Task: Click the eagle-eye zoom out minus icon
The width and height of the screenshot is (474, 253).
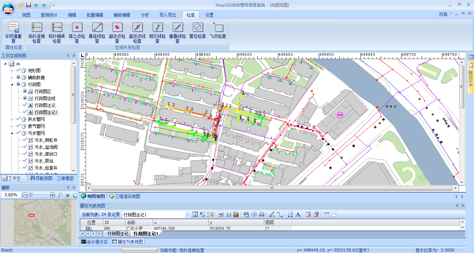Action: tap(25, 195)
